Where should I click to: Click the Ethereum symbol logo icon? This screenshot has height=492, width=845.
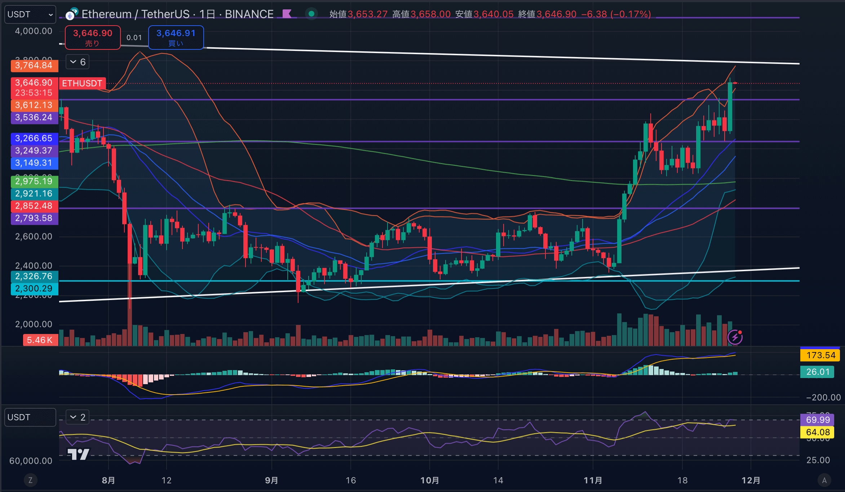click(72, 14)
